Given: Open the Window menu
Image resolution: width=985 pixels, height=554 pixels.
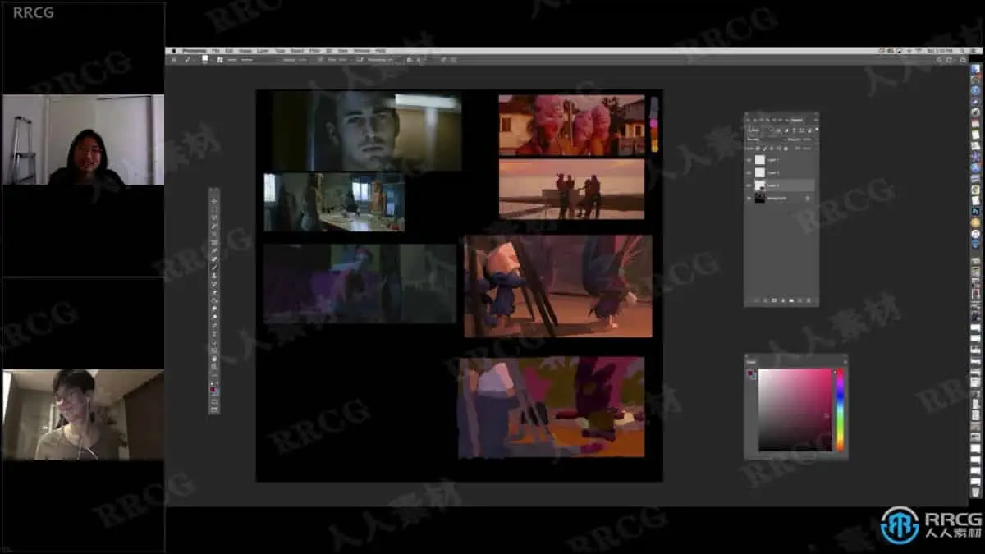Looking at the screenshot, I should point(362,51).
